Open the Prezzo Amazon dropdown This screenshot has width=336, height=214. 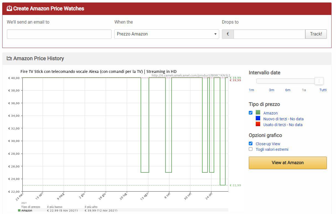pyautogui.click(x=166, y=34)
